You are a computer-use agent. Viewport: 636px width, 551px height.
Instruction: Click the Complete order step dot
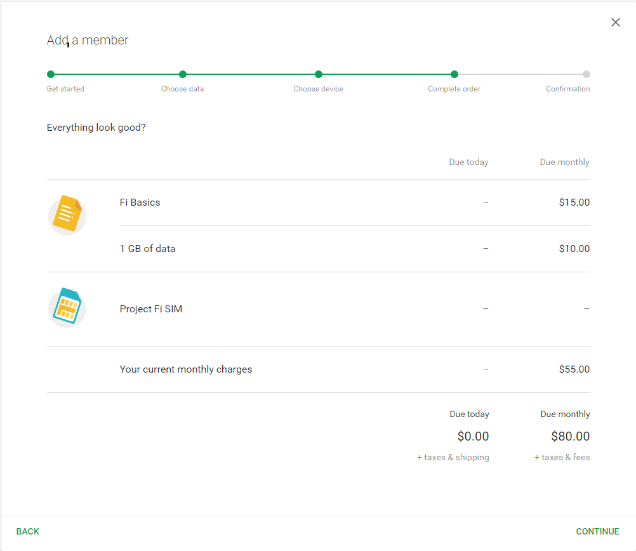[454, 74]
